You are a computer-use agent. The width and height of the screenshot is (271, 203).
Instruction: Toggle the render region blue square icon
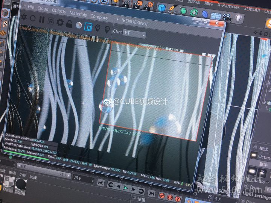click(x=88, y=27)
